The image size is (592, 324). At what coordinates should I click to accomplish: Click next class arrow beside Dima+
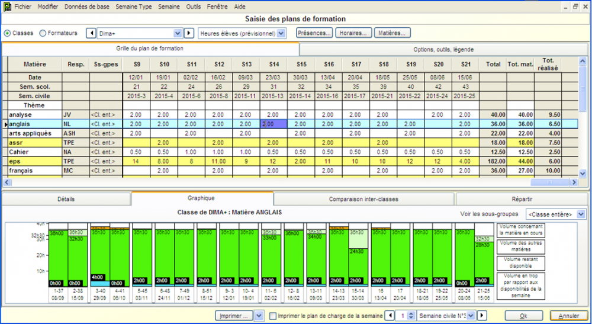click(189, 33)
